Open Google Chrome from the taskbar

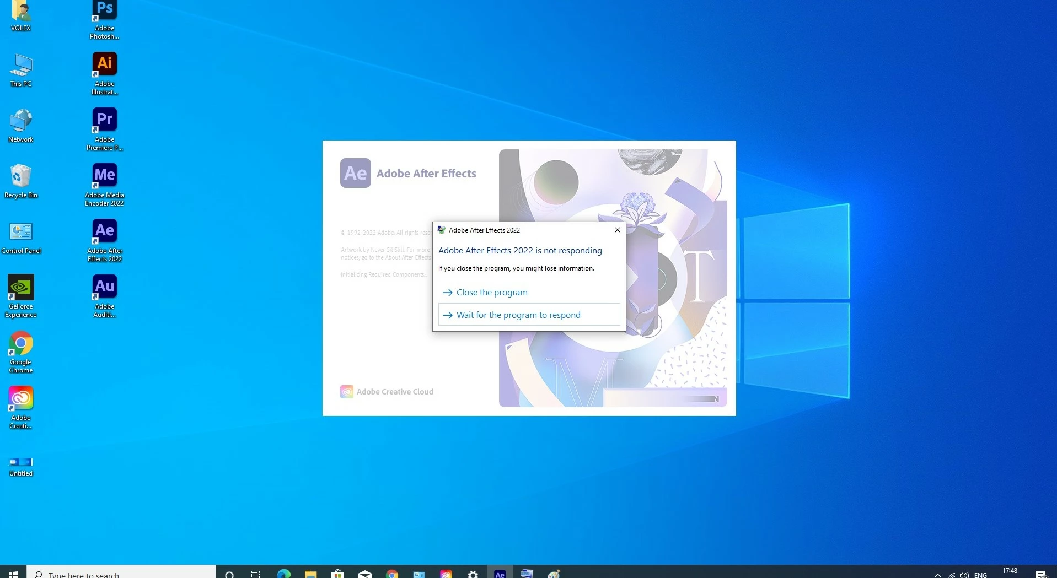click(391, 575)
